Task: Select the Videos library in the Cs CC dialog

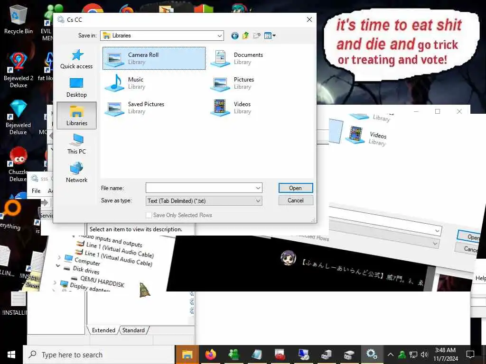Action: click(x=231, y=108)
